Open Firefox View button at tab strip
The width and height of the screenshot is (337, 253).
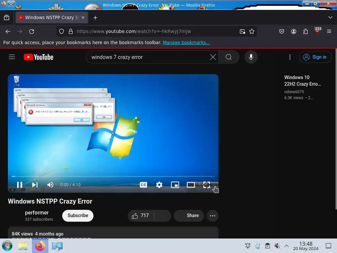click(x=7, y=18)
